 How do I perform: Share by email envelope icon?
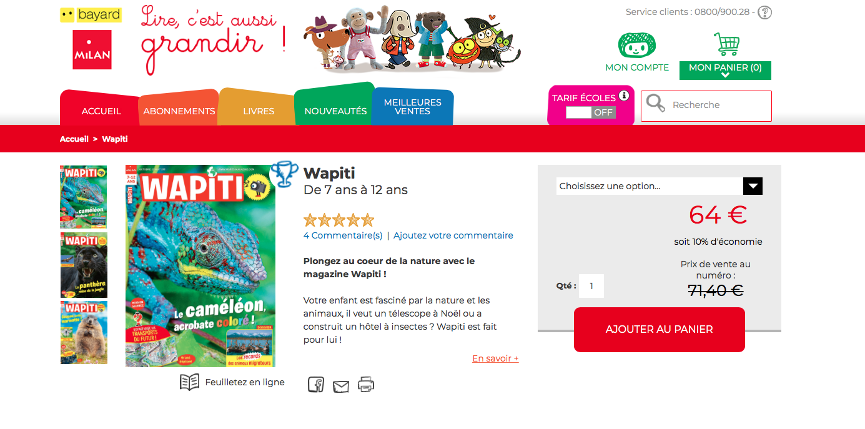tap(341, 387)
